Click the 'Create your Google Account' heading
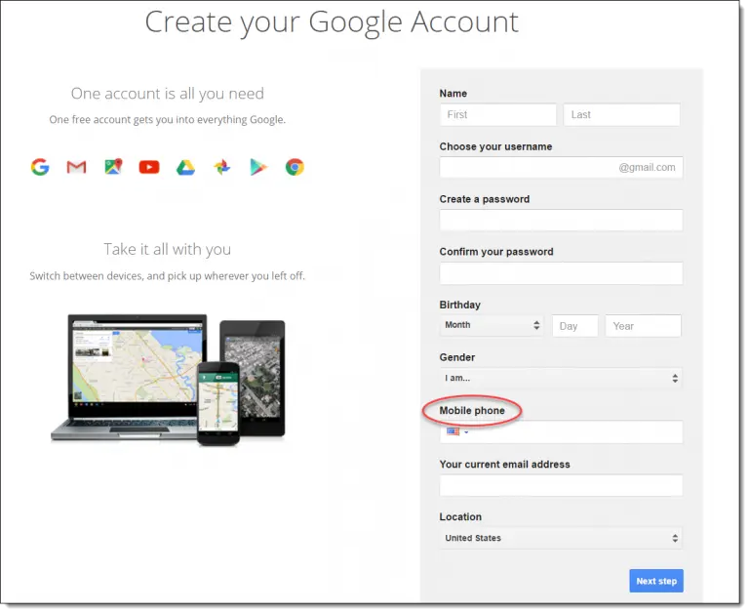The image size is (749, 613). 332,22
